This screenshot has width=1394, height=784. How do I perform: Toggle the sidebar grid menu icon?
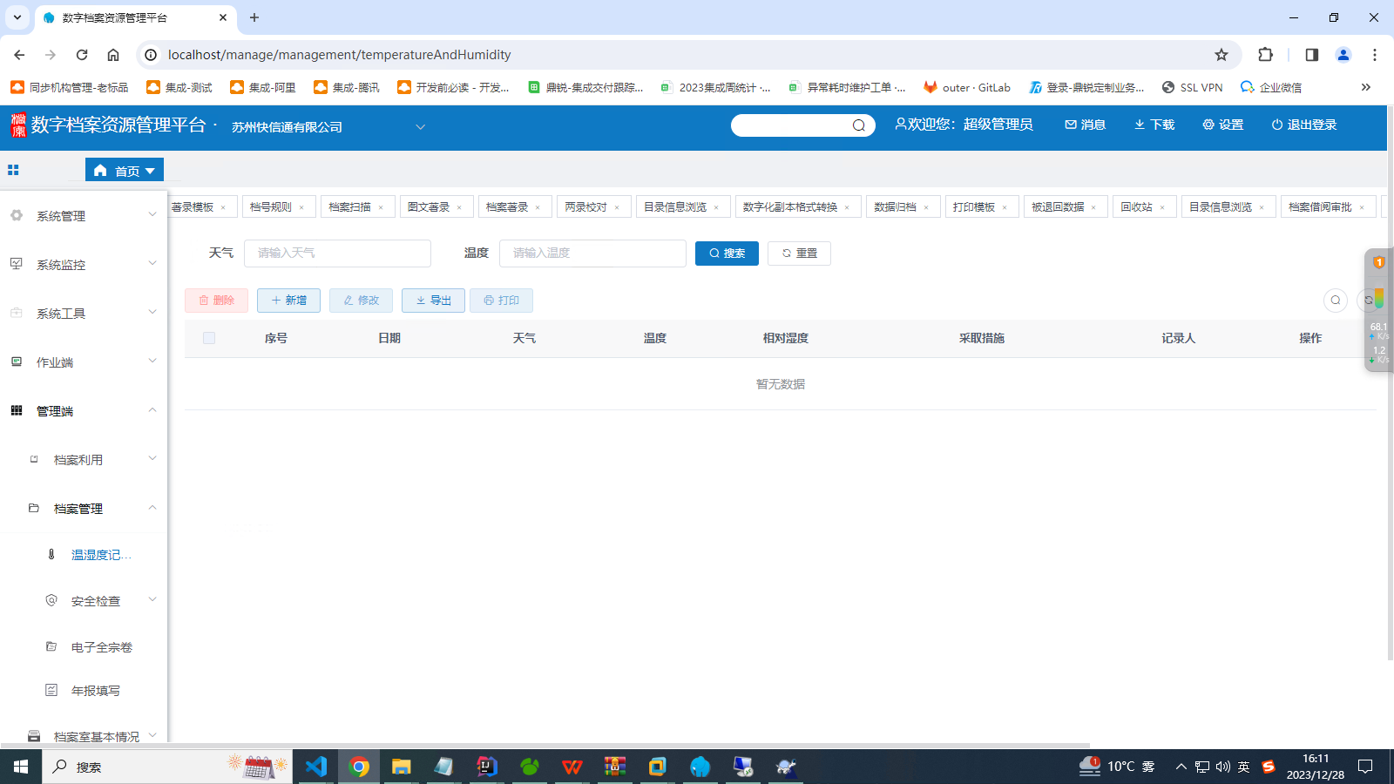13,171
